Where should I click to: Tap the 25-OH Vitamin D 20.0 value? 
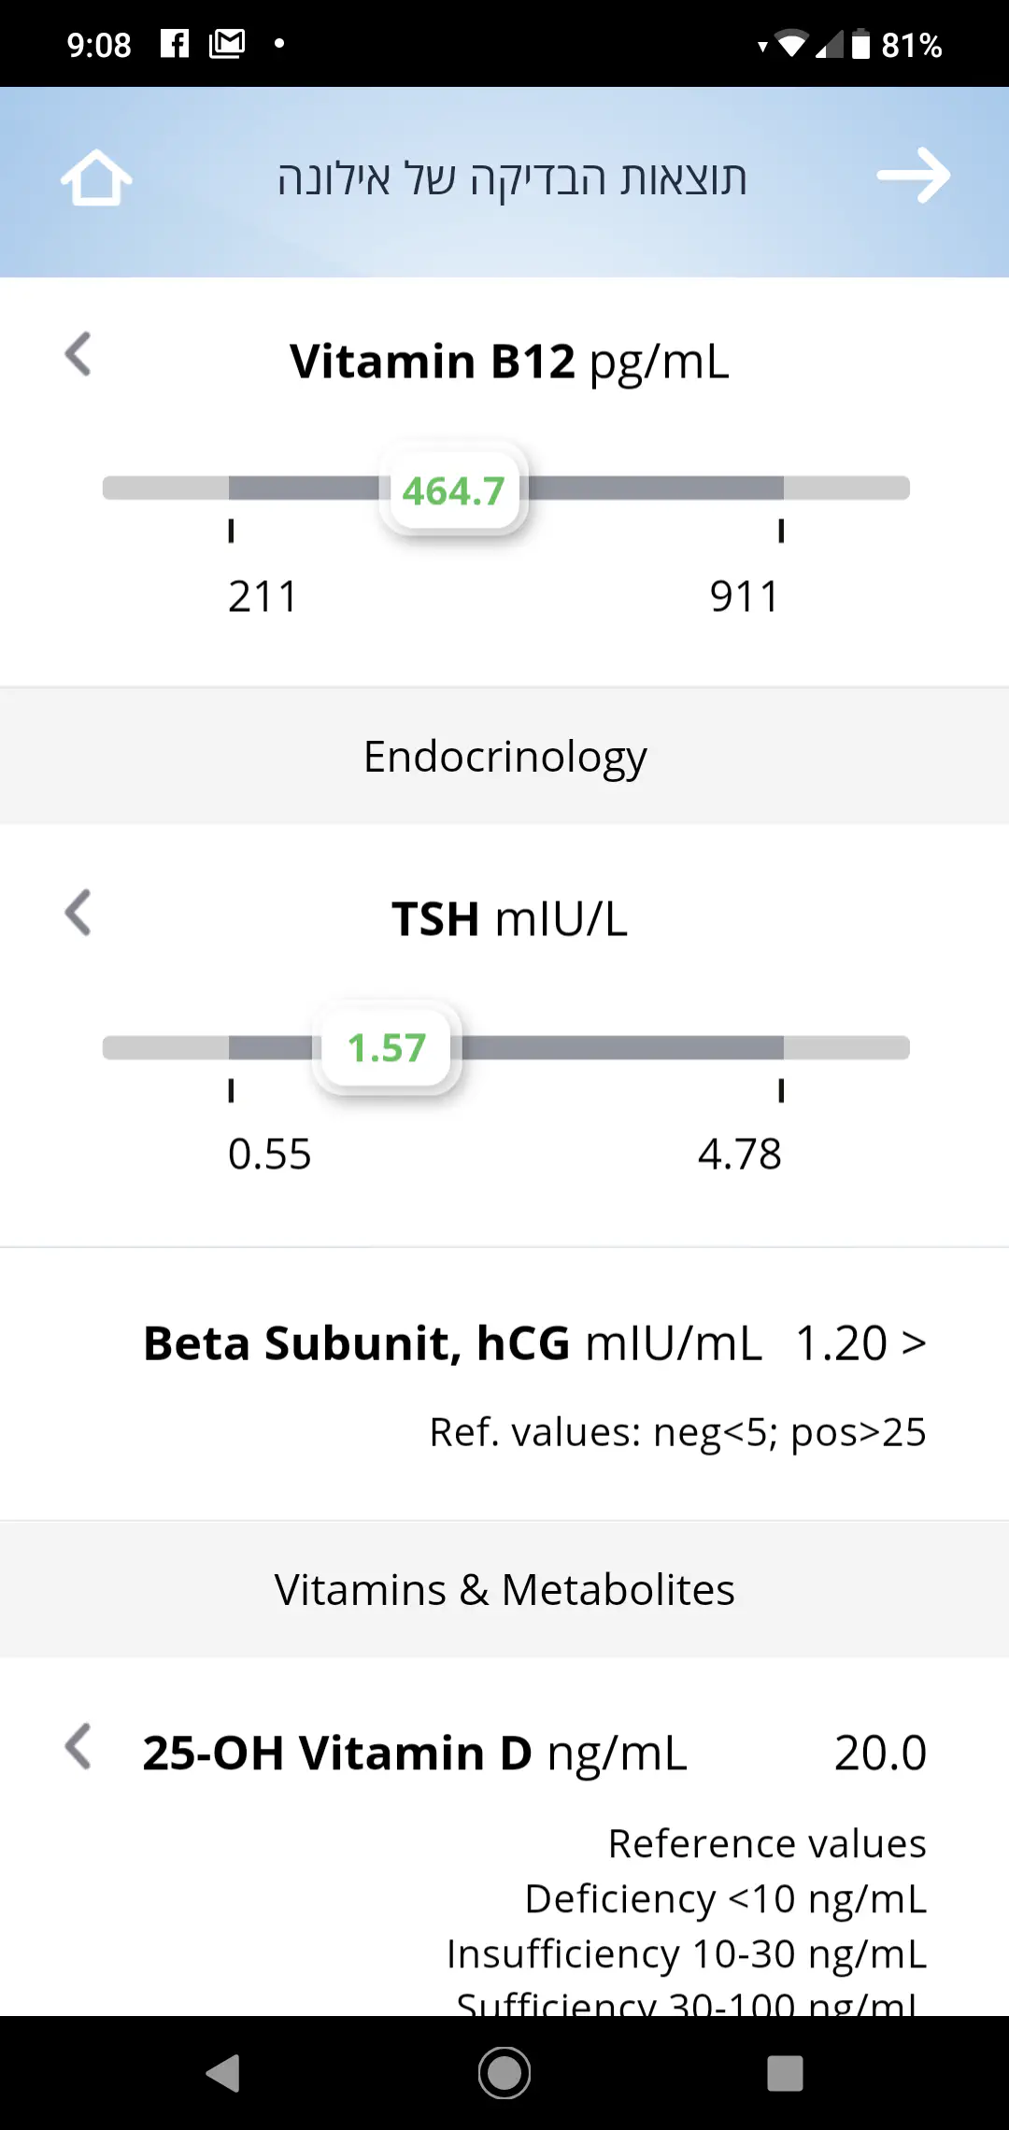click(x=880, y=1753)
